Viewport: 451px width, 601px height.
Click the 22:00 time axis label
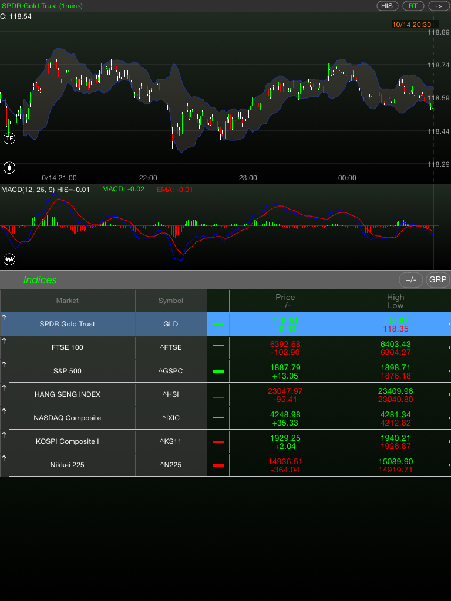click(x=148, y=178)
